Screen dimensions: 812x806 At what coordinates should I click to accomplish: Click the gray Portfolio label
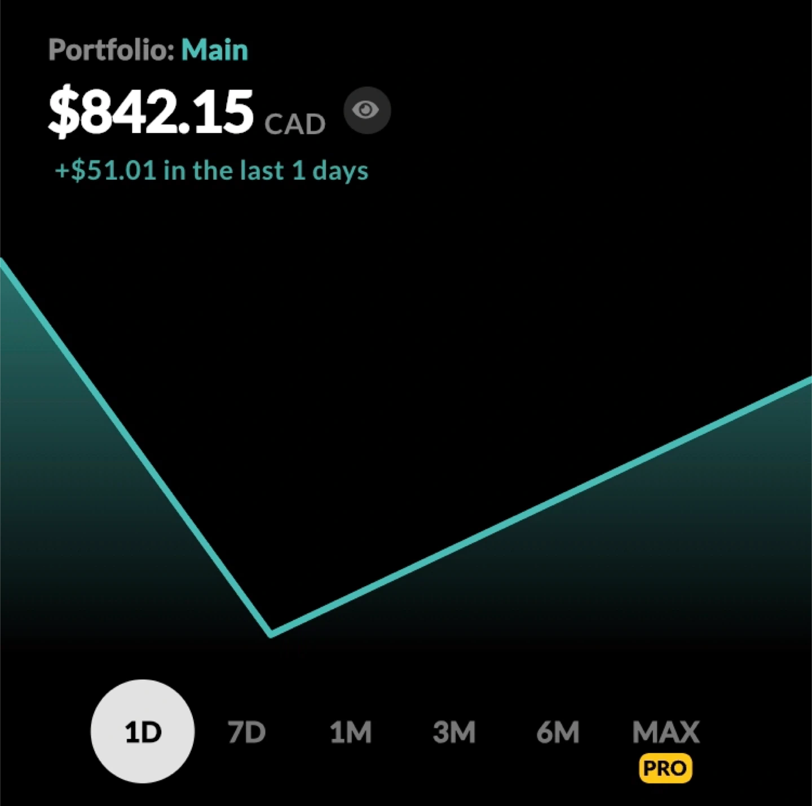coord(111,50)
